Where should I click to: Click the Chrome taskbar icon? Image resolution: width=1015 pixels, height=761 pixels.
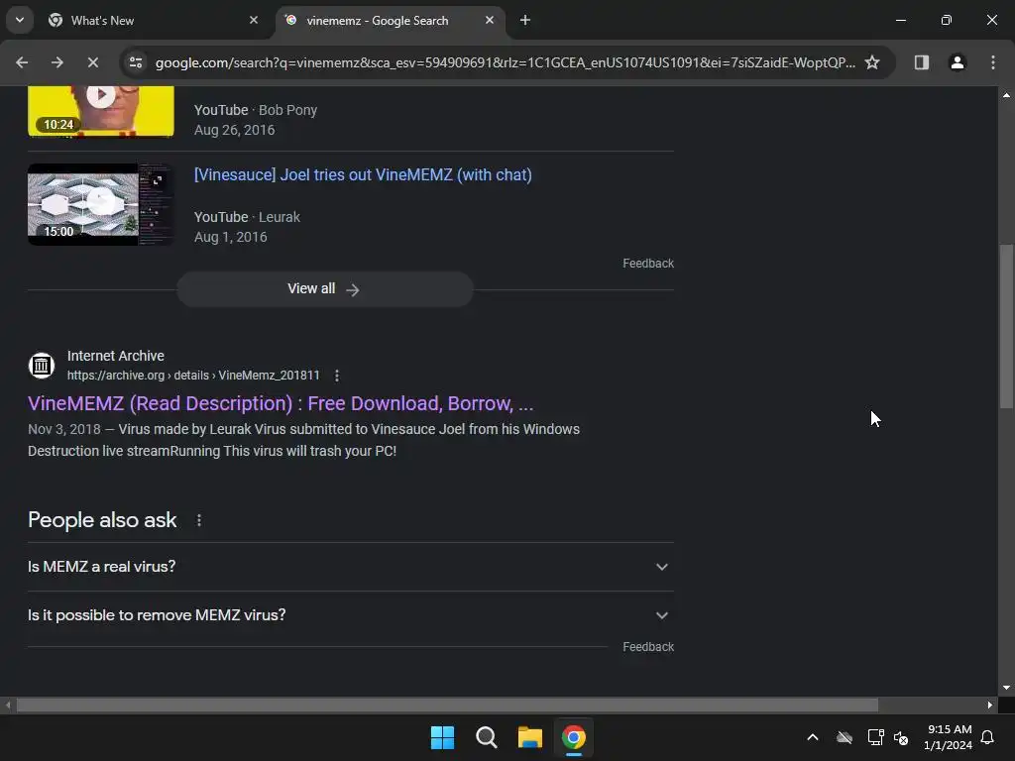[574, 737]
